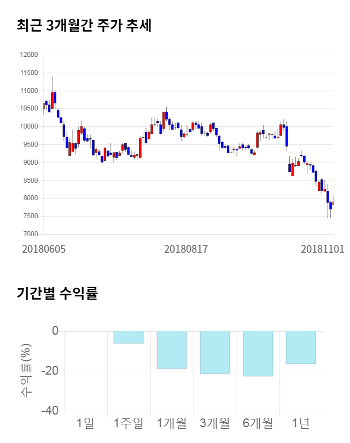Image resolution: width=350 pixels, height=443 pixels.
Task: Click the 수익률(%) vertical axis title
Action: (x=26, y=370)
